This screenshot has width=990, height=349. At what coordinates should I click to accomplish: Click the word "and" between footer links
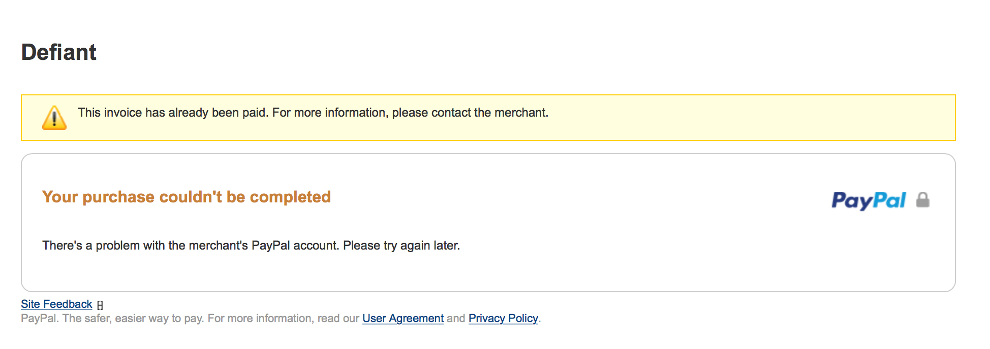(456, 318)
